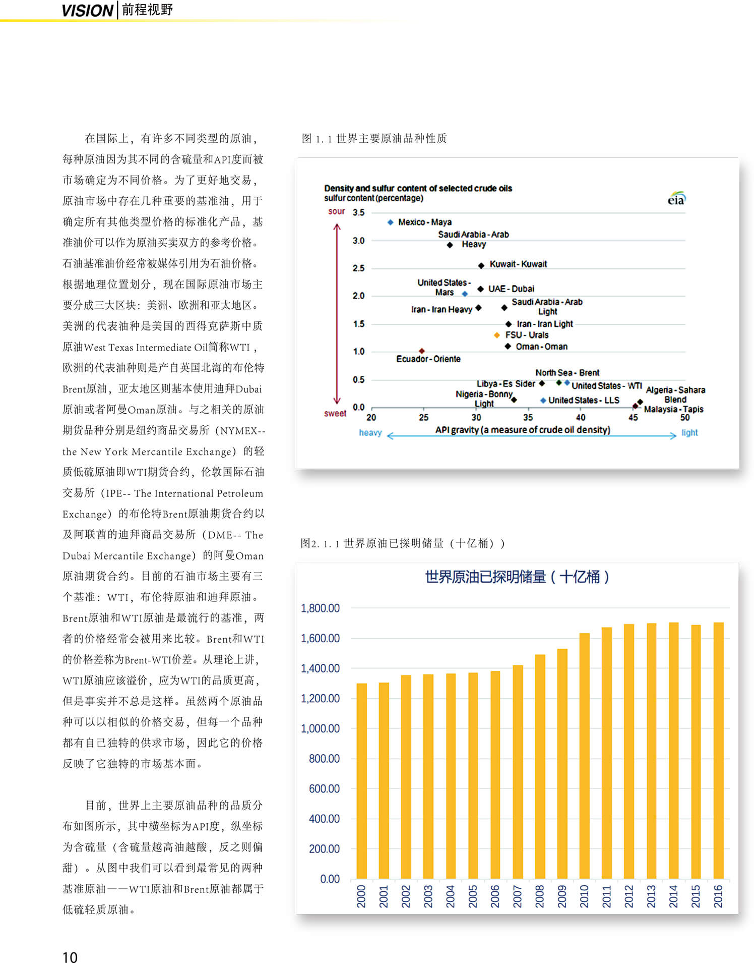The width and height of the screenshot is (756, 963).
Task: Click the Libya - Es Sider label
Action: (506, 384)
